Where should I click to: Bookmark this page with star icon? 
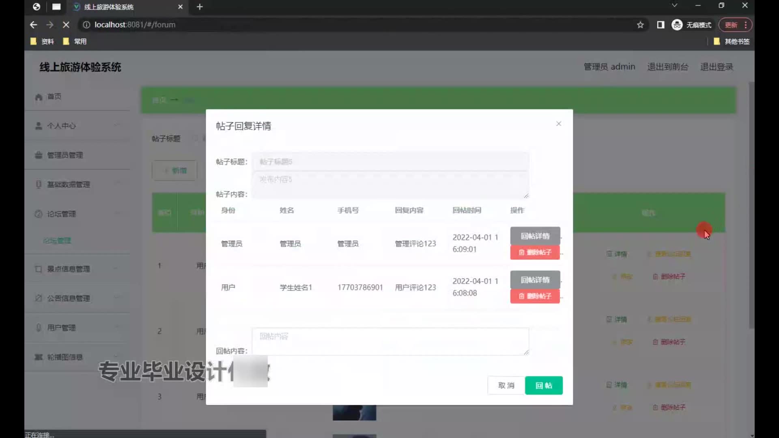pos(640,25)
